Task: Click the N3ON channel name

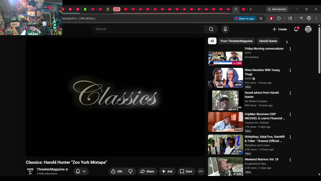Action: pyautogui.click(x=248, y=79)
